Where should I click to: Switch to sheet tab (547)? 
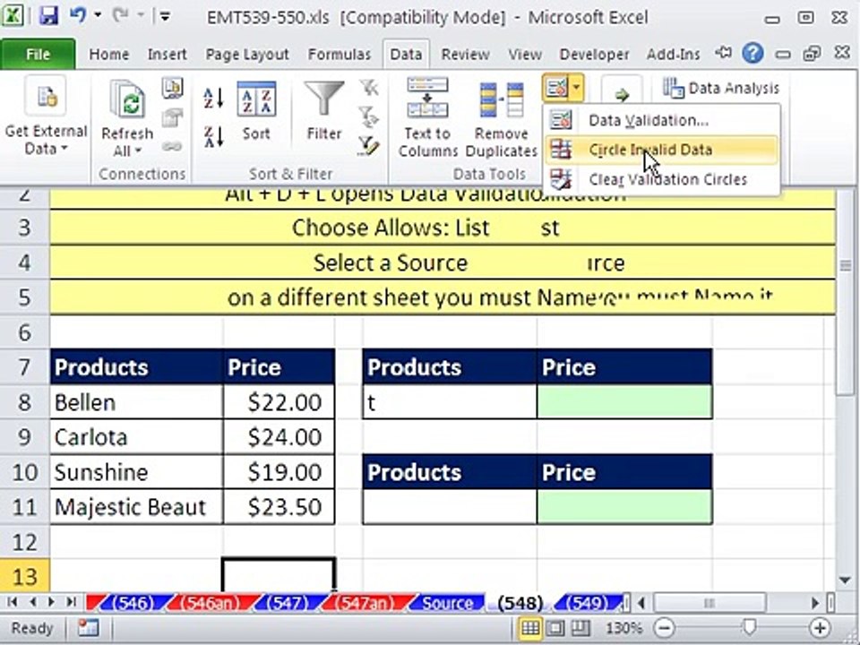(287, 603)
